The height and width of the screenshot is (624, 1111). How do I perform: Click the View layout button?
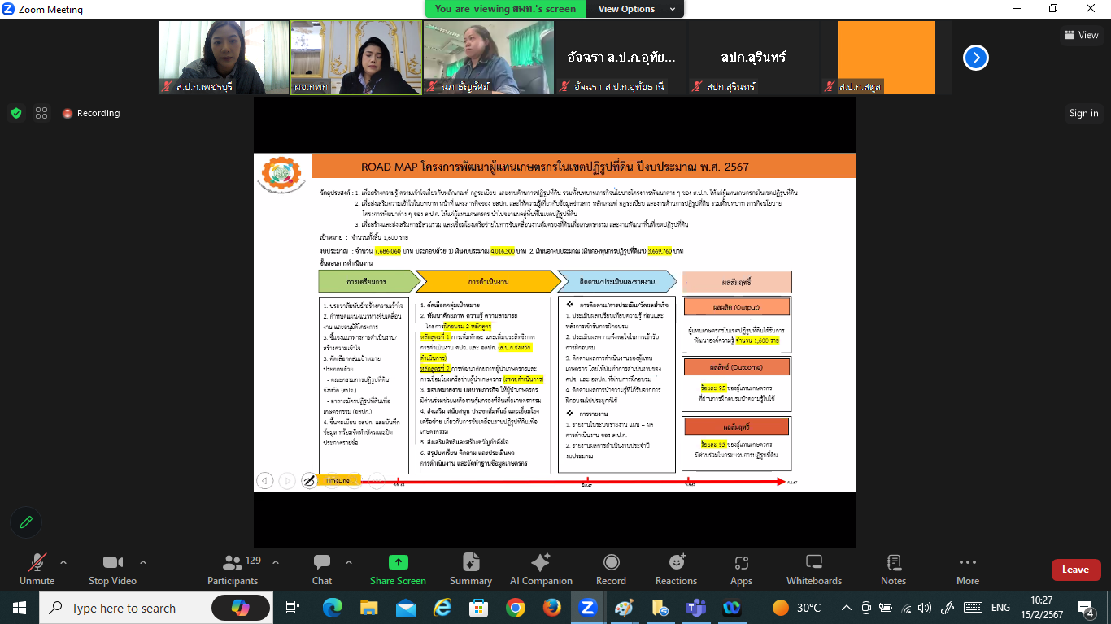coord(1082,35)
